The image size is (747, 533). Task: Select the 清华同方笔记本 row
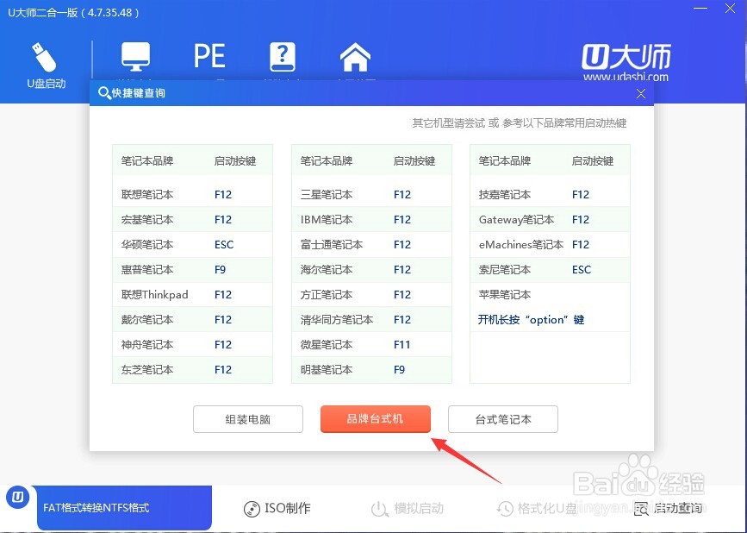coord(371,319)
